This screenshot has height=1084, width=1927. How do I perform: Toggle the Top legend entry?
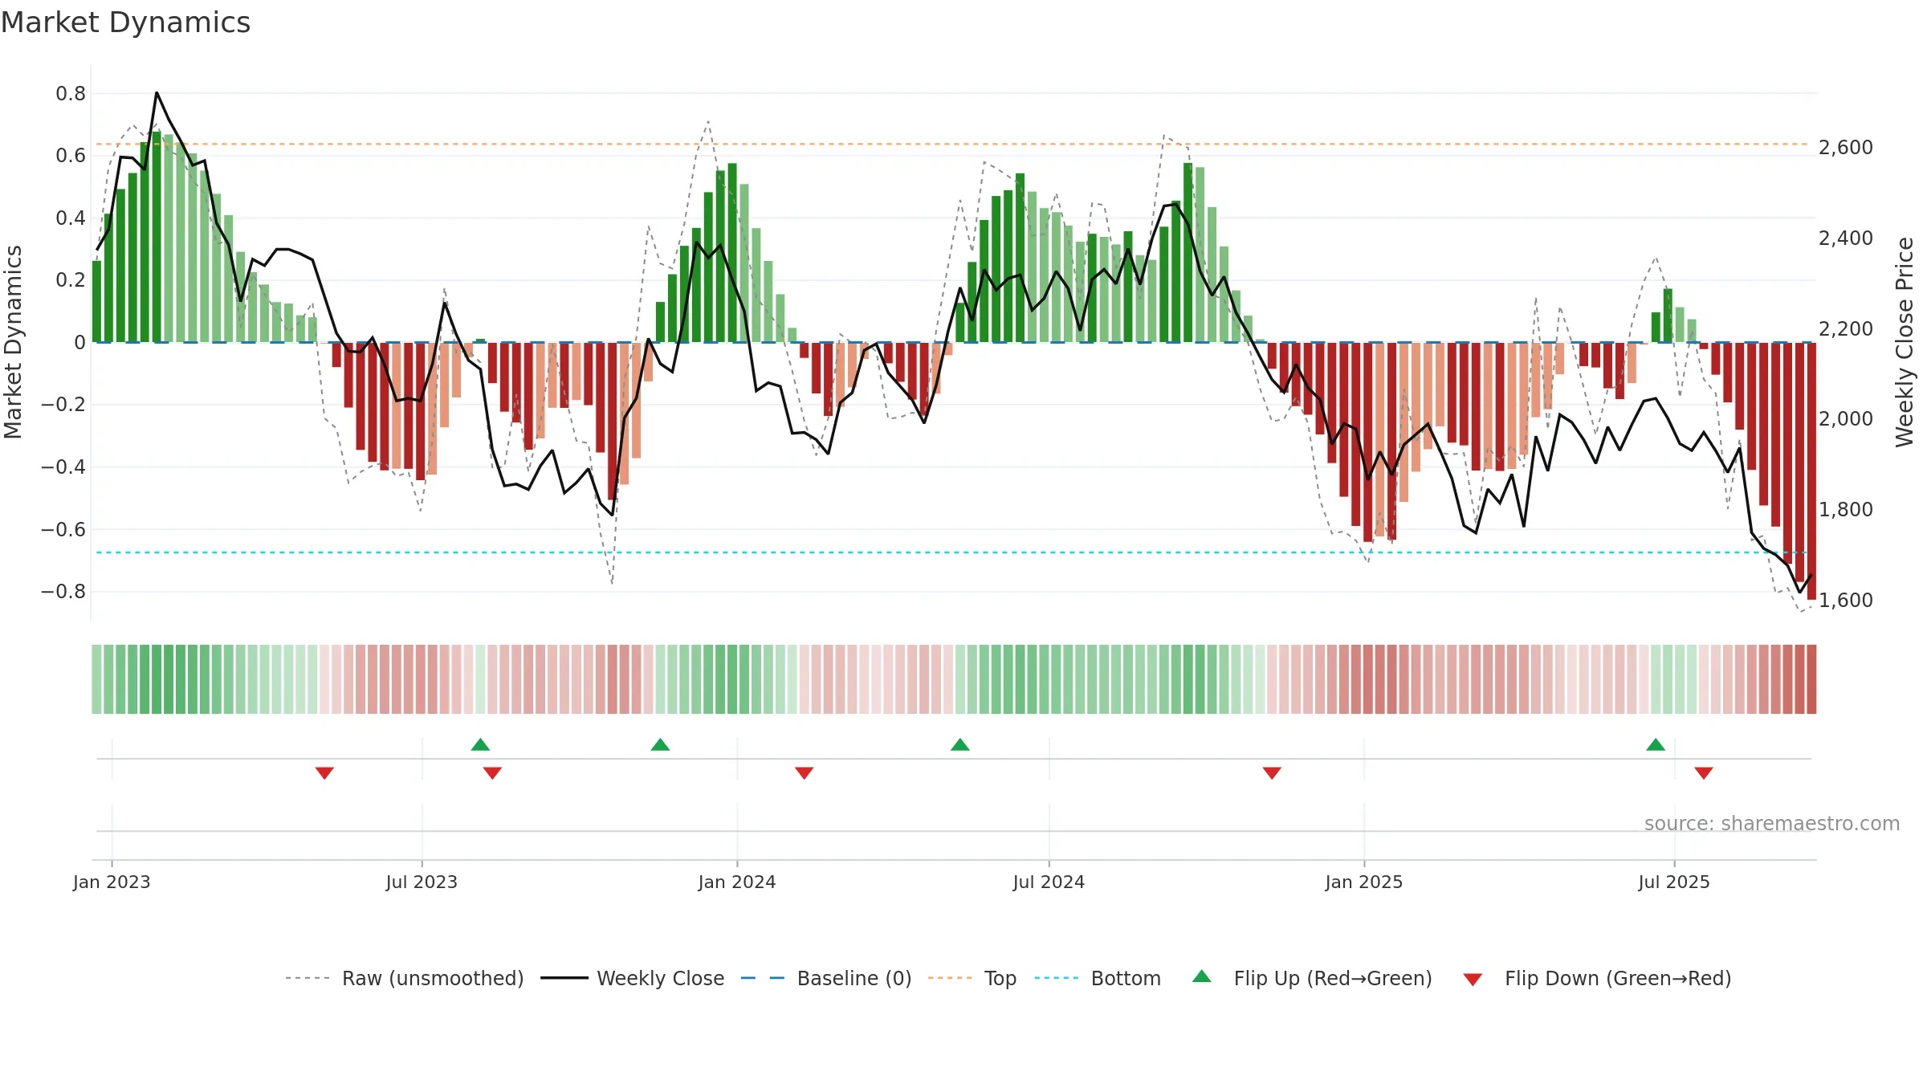(1000, 978)
